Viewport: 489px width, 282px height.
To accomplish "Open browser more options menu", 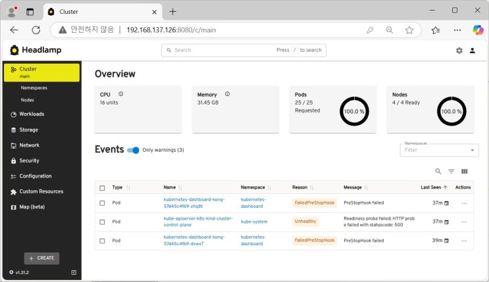I will tap(457, 30).
